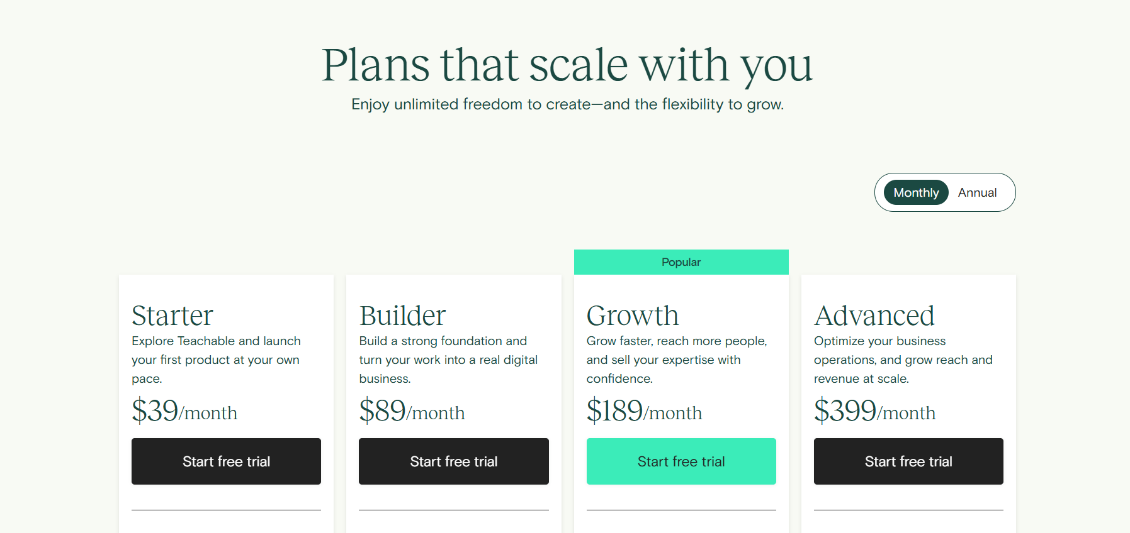This screenshot has width=1130, height=533.
Task: Click the Starter plan description text
Action: pos(216,360)
